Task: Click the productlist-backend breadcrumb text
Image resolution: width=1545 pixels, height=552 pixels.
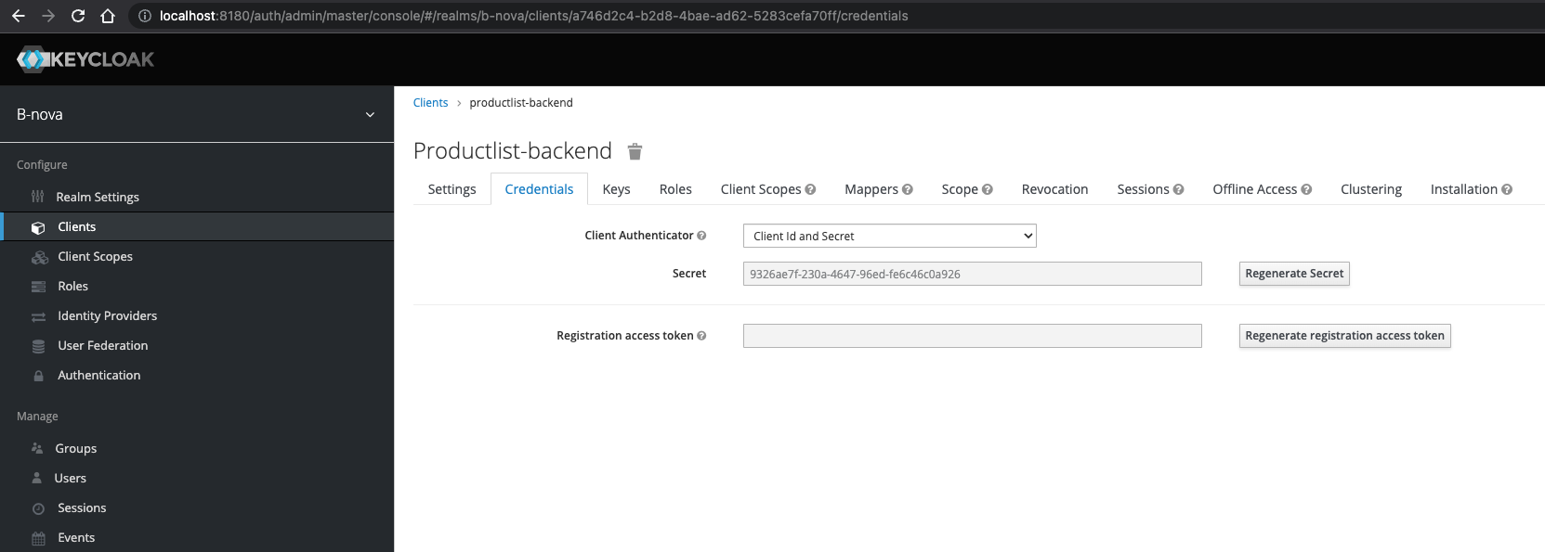Action: pyautogui.click(x=521, y=103)
